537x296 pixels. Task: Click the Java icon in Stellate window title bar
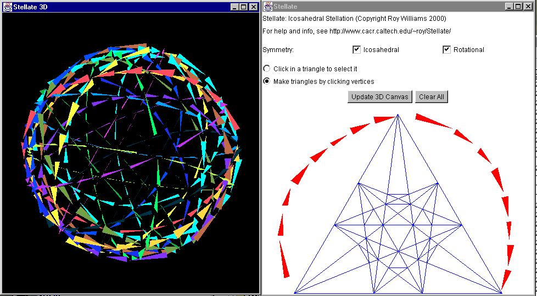click(268, 7)
